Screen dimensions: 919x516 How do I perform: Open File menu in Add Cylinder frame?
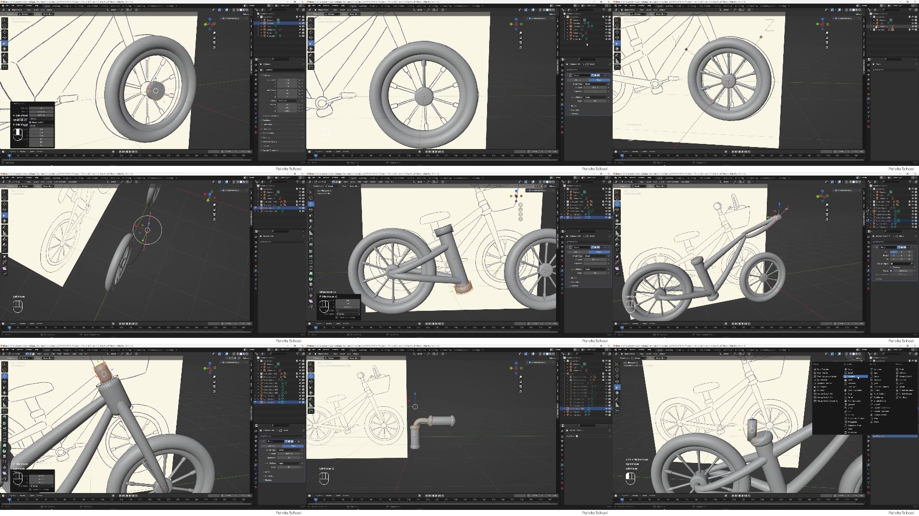(7, 6)
